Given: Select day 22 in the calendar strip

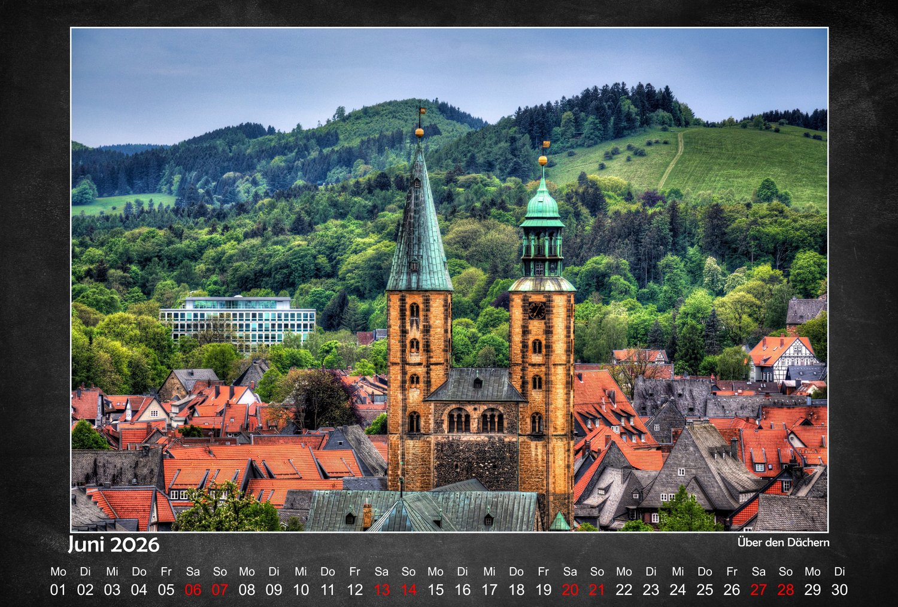Looking at the screenshot, I should coord(624,590).
